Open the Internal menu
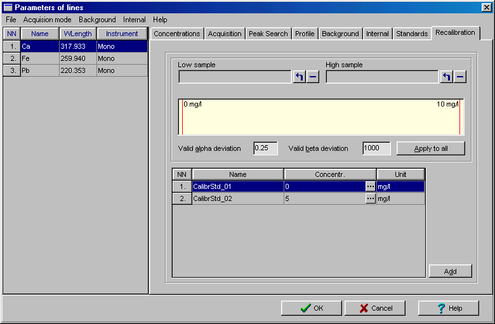 click(134, 20)
